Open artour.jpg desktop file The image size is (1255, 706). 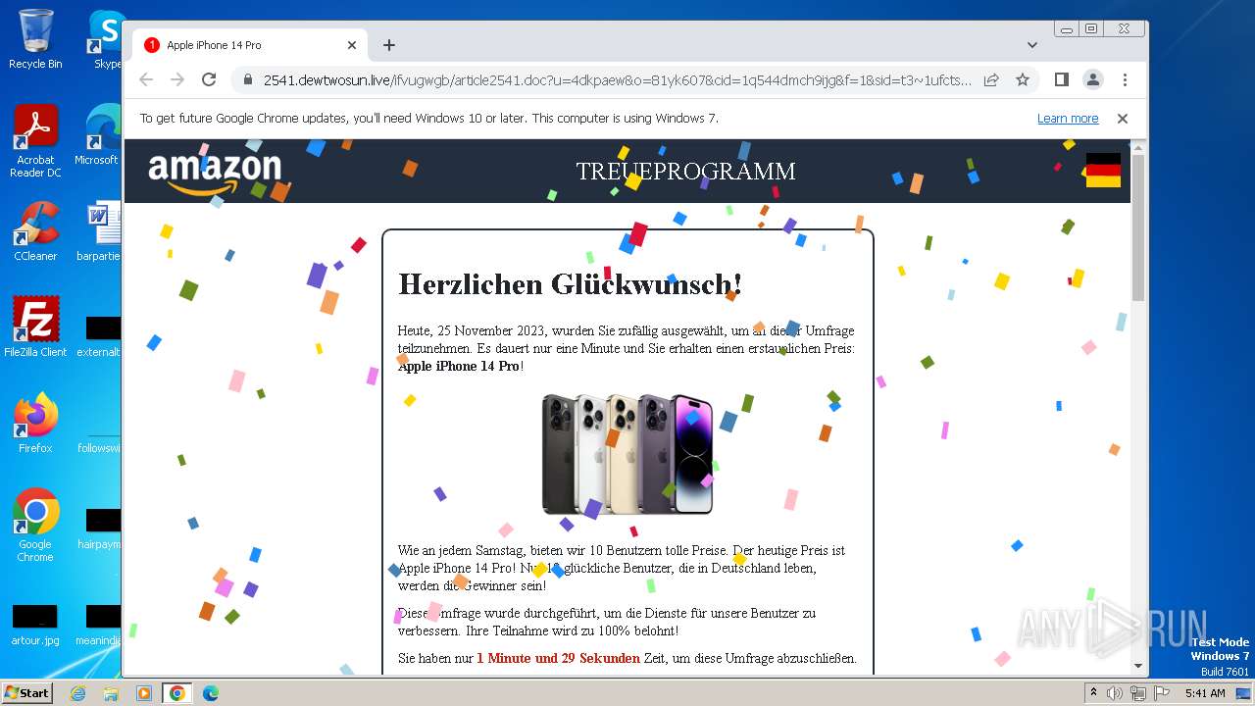35,626
